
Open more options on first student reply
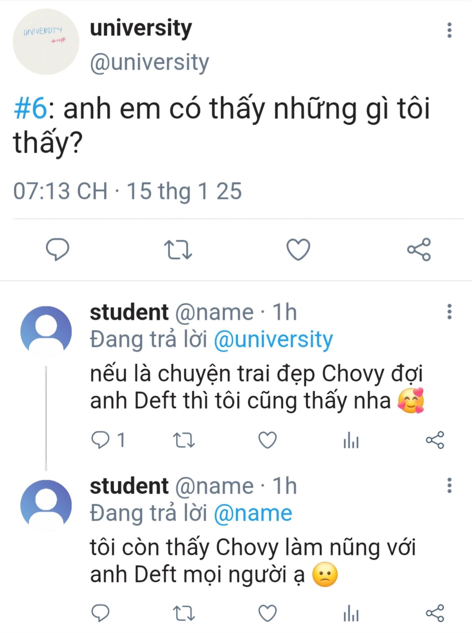pos(449,312)
